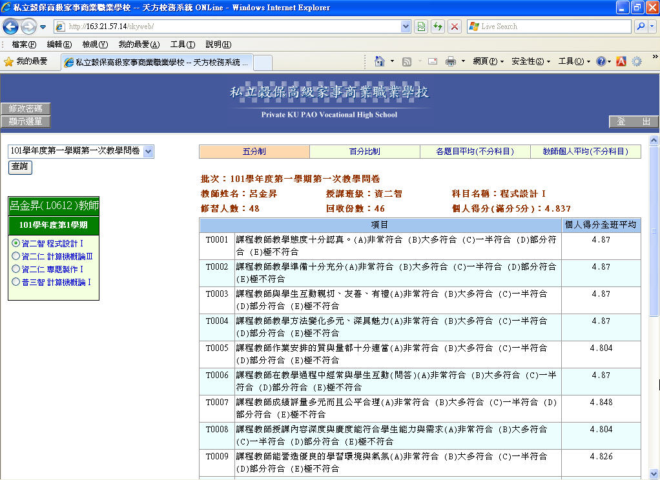The height and width of the screenshot is (480, 660).
Task: Click the 查詢 query button
Action: [20, 167]
